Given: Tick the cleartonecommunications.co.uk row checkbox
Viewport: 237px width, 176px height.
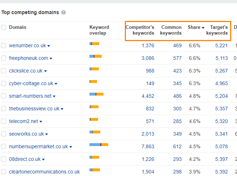Looking at the screenshot, I should [4, 172].
